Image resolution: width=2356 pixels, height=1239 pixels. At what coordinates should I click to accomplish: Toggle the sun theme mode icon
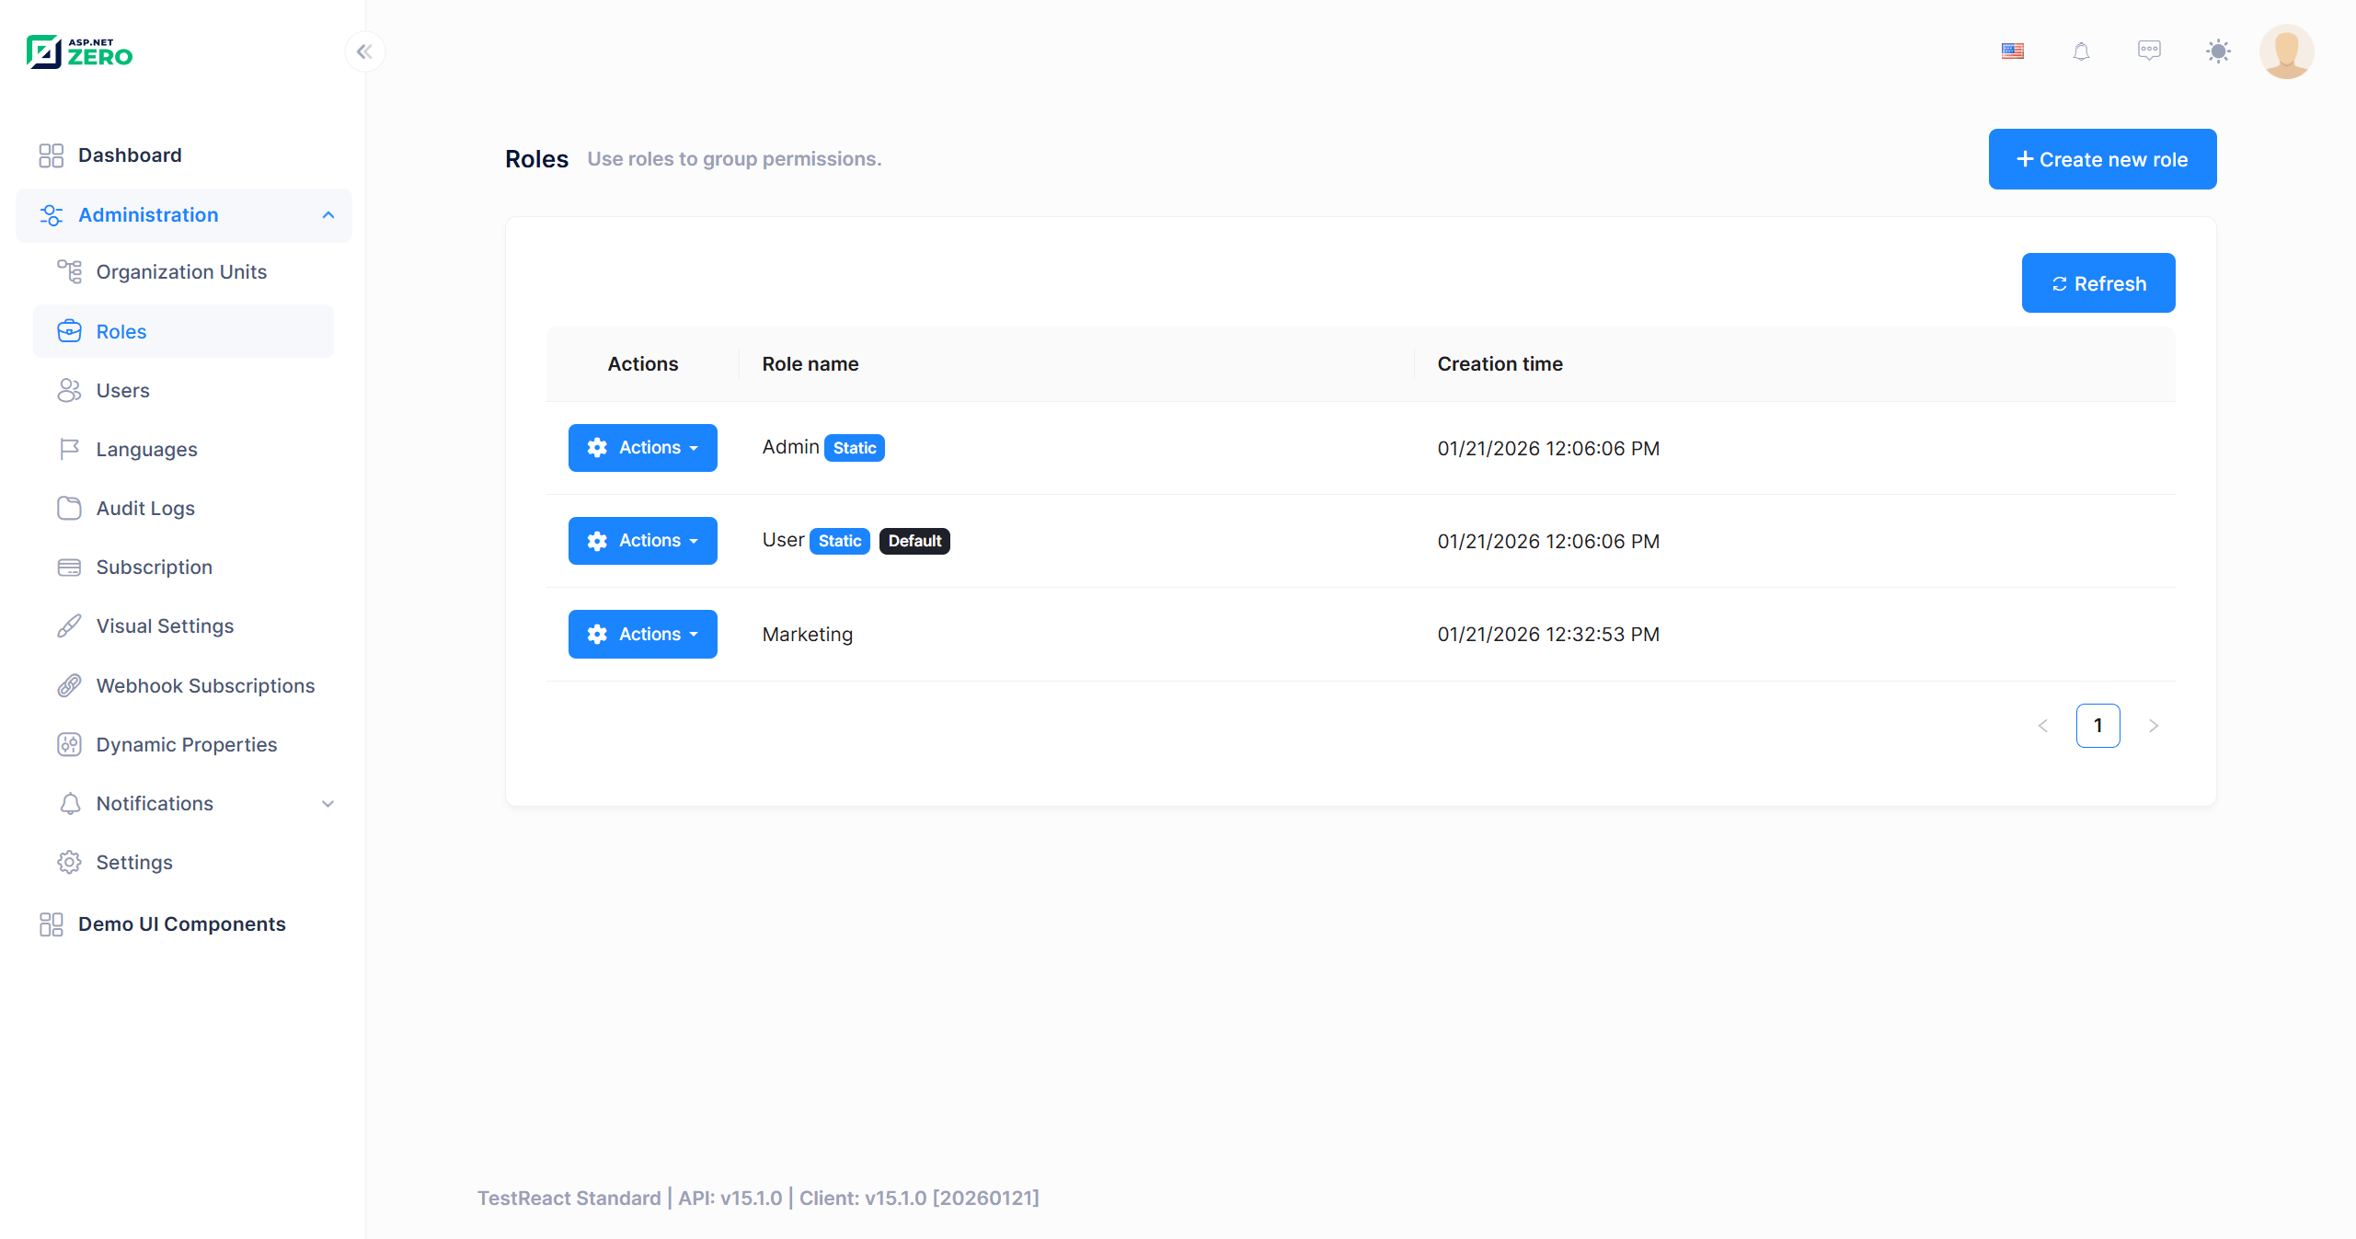pos(2218,52)
